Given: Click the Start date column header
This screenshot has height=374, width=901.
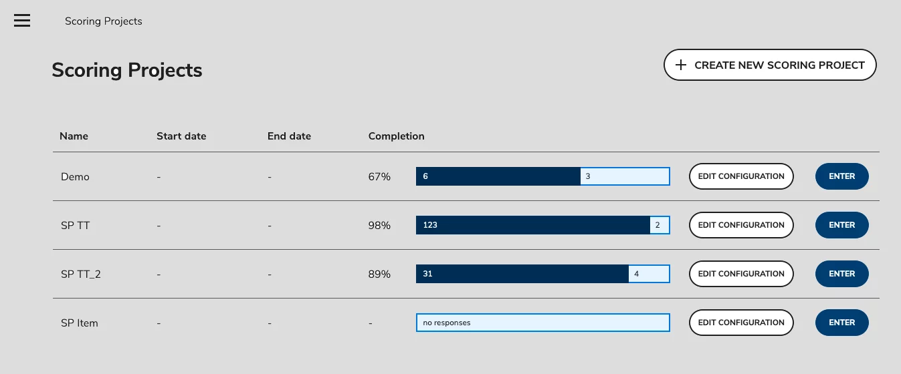Looking at the screenshot, I should tap(181, 136).
